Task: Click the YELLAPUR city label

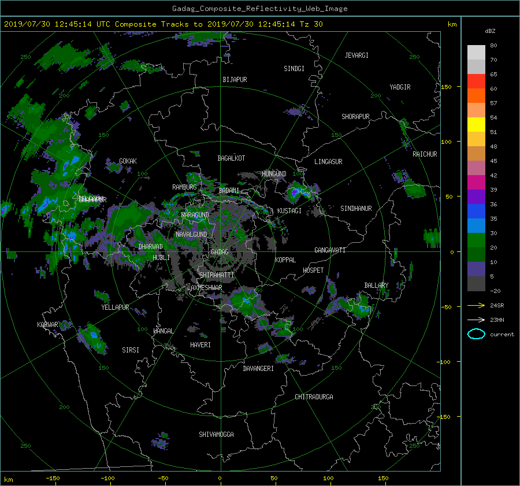Action: (x=115, y=307)
